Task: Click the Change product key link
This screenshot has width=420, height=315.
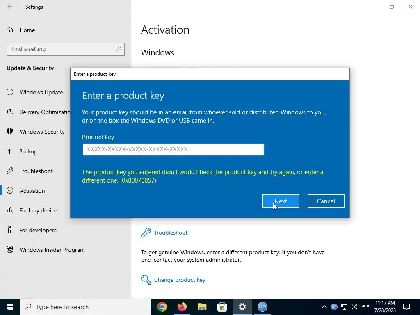Action: [x=180, y=280]
